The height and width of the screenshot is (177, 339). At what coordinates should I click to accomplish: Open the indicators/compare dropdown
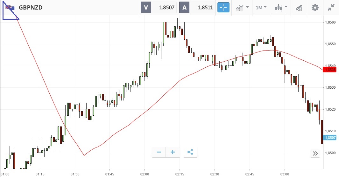(242, 7)
